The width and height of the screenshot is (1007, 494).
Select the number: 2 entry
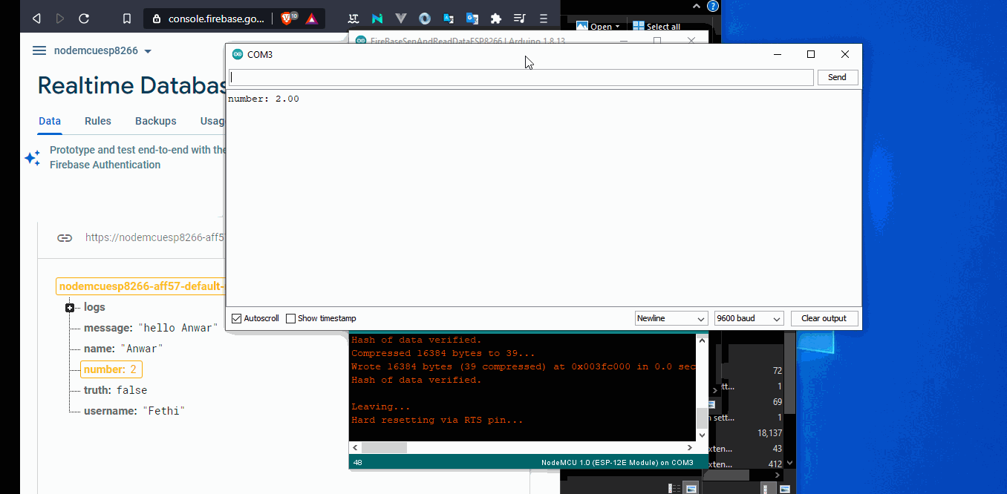coord(111,369)
